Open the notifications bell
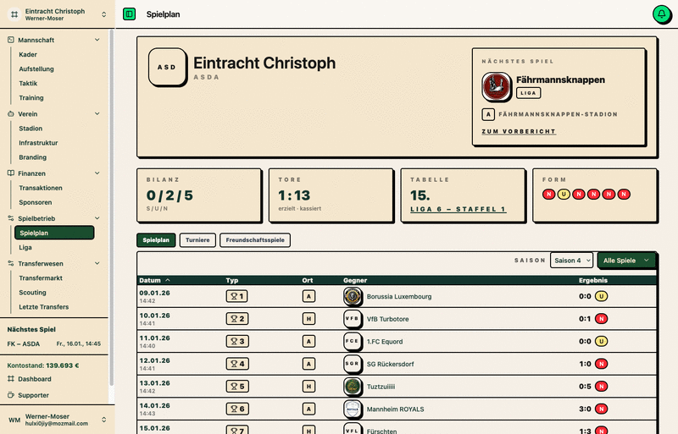The width and height of the screenshot is (678, 434). tap(661, 14)
